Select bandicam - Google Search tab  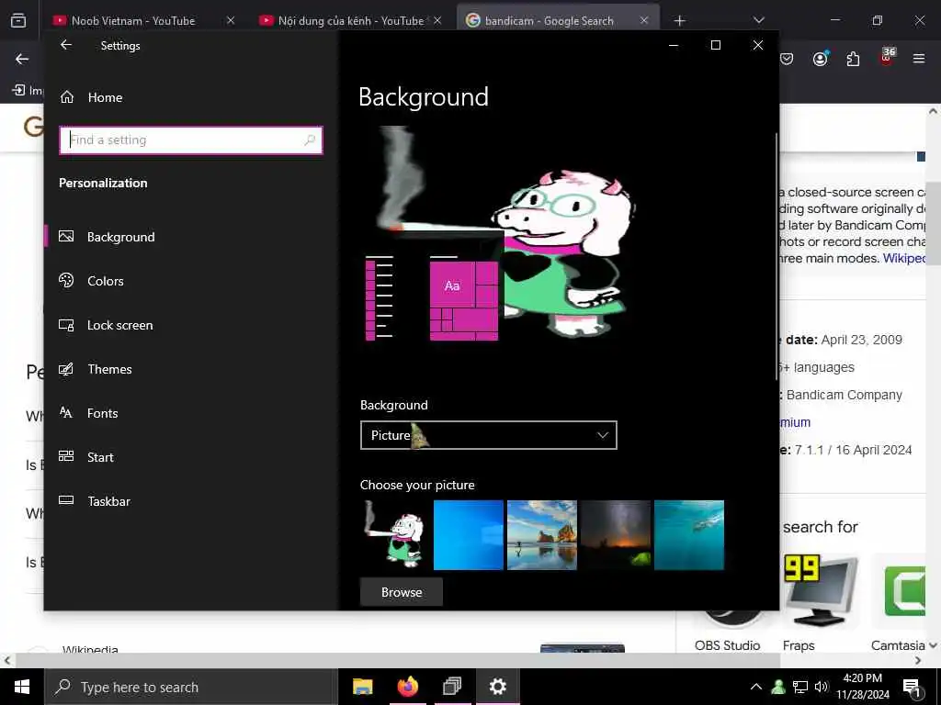click(x=550, y=20)
